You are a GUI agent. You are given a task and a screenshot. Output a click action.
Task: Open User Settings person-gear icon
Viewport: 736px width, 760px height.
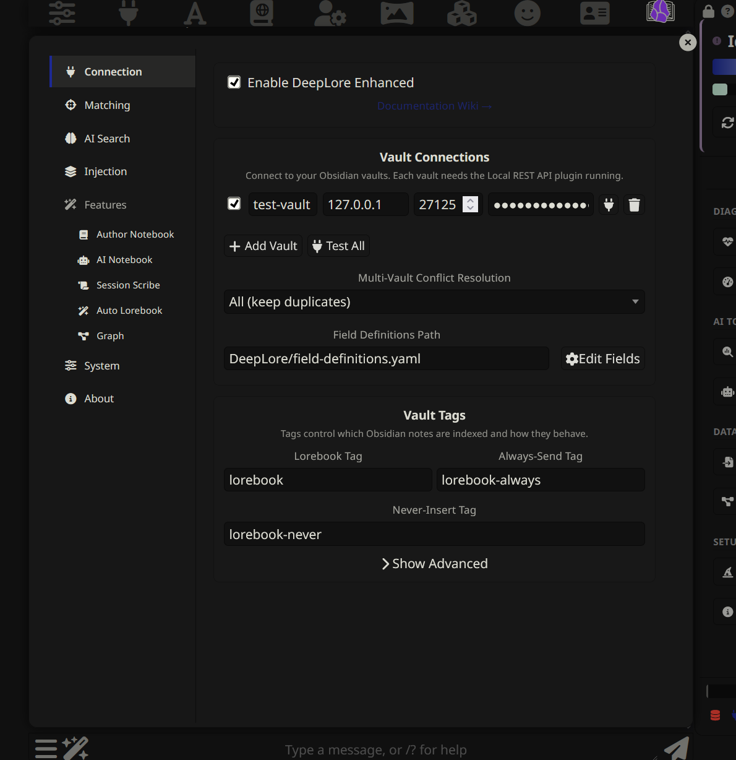coord(330,13)
